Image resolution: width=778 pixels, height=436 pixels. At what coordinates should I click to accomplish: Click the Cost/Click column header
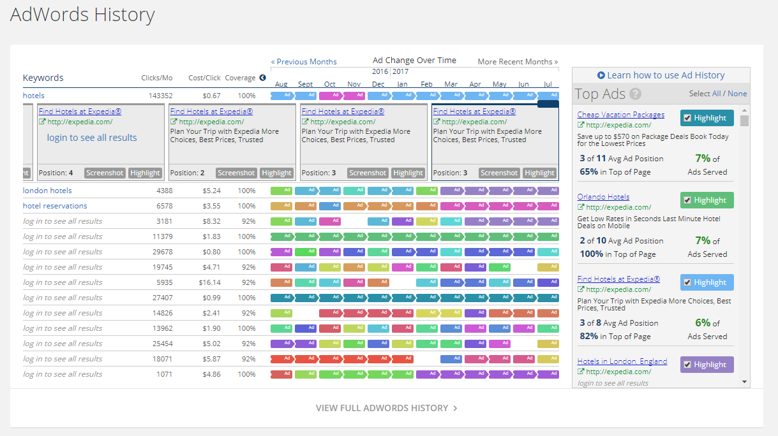coord(204,78)
